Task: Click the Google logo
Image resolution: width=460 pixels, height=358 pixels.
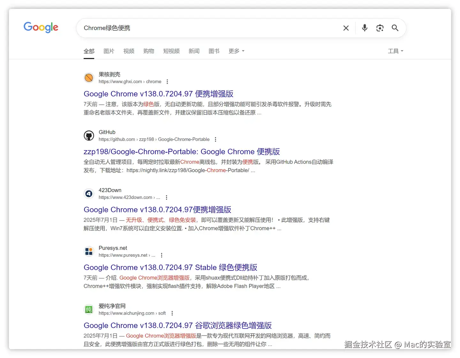Action: point(41,27)
